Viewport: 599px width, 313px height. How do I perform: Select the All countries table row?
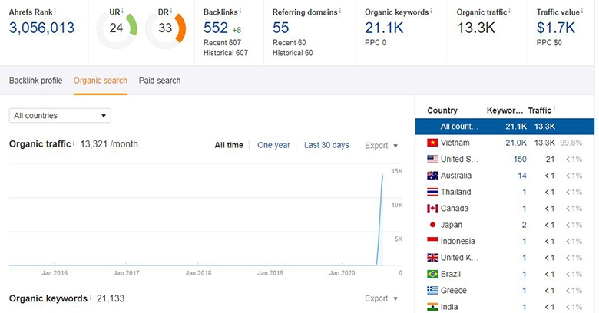coord(505,127)
